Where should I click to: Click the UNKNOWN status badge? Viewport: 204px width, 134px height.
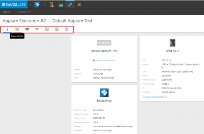coord(104,43)
